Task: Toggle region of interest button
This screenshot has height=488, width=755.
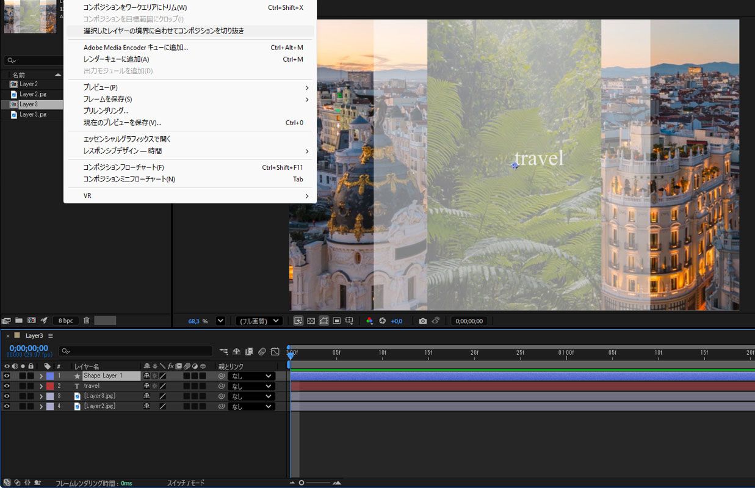Action: tap(336, 321)
